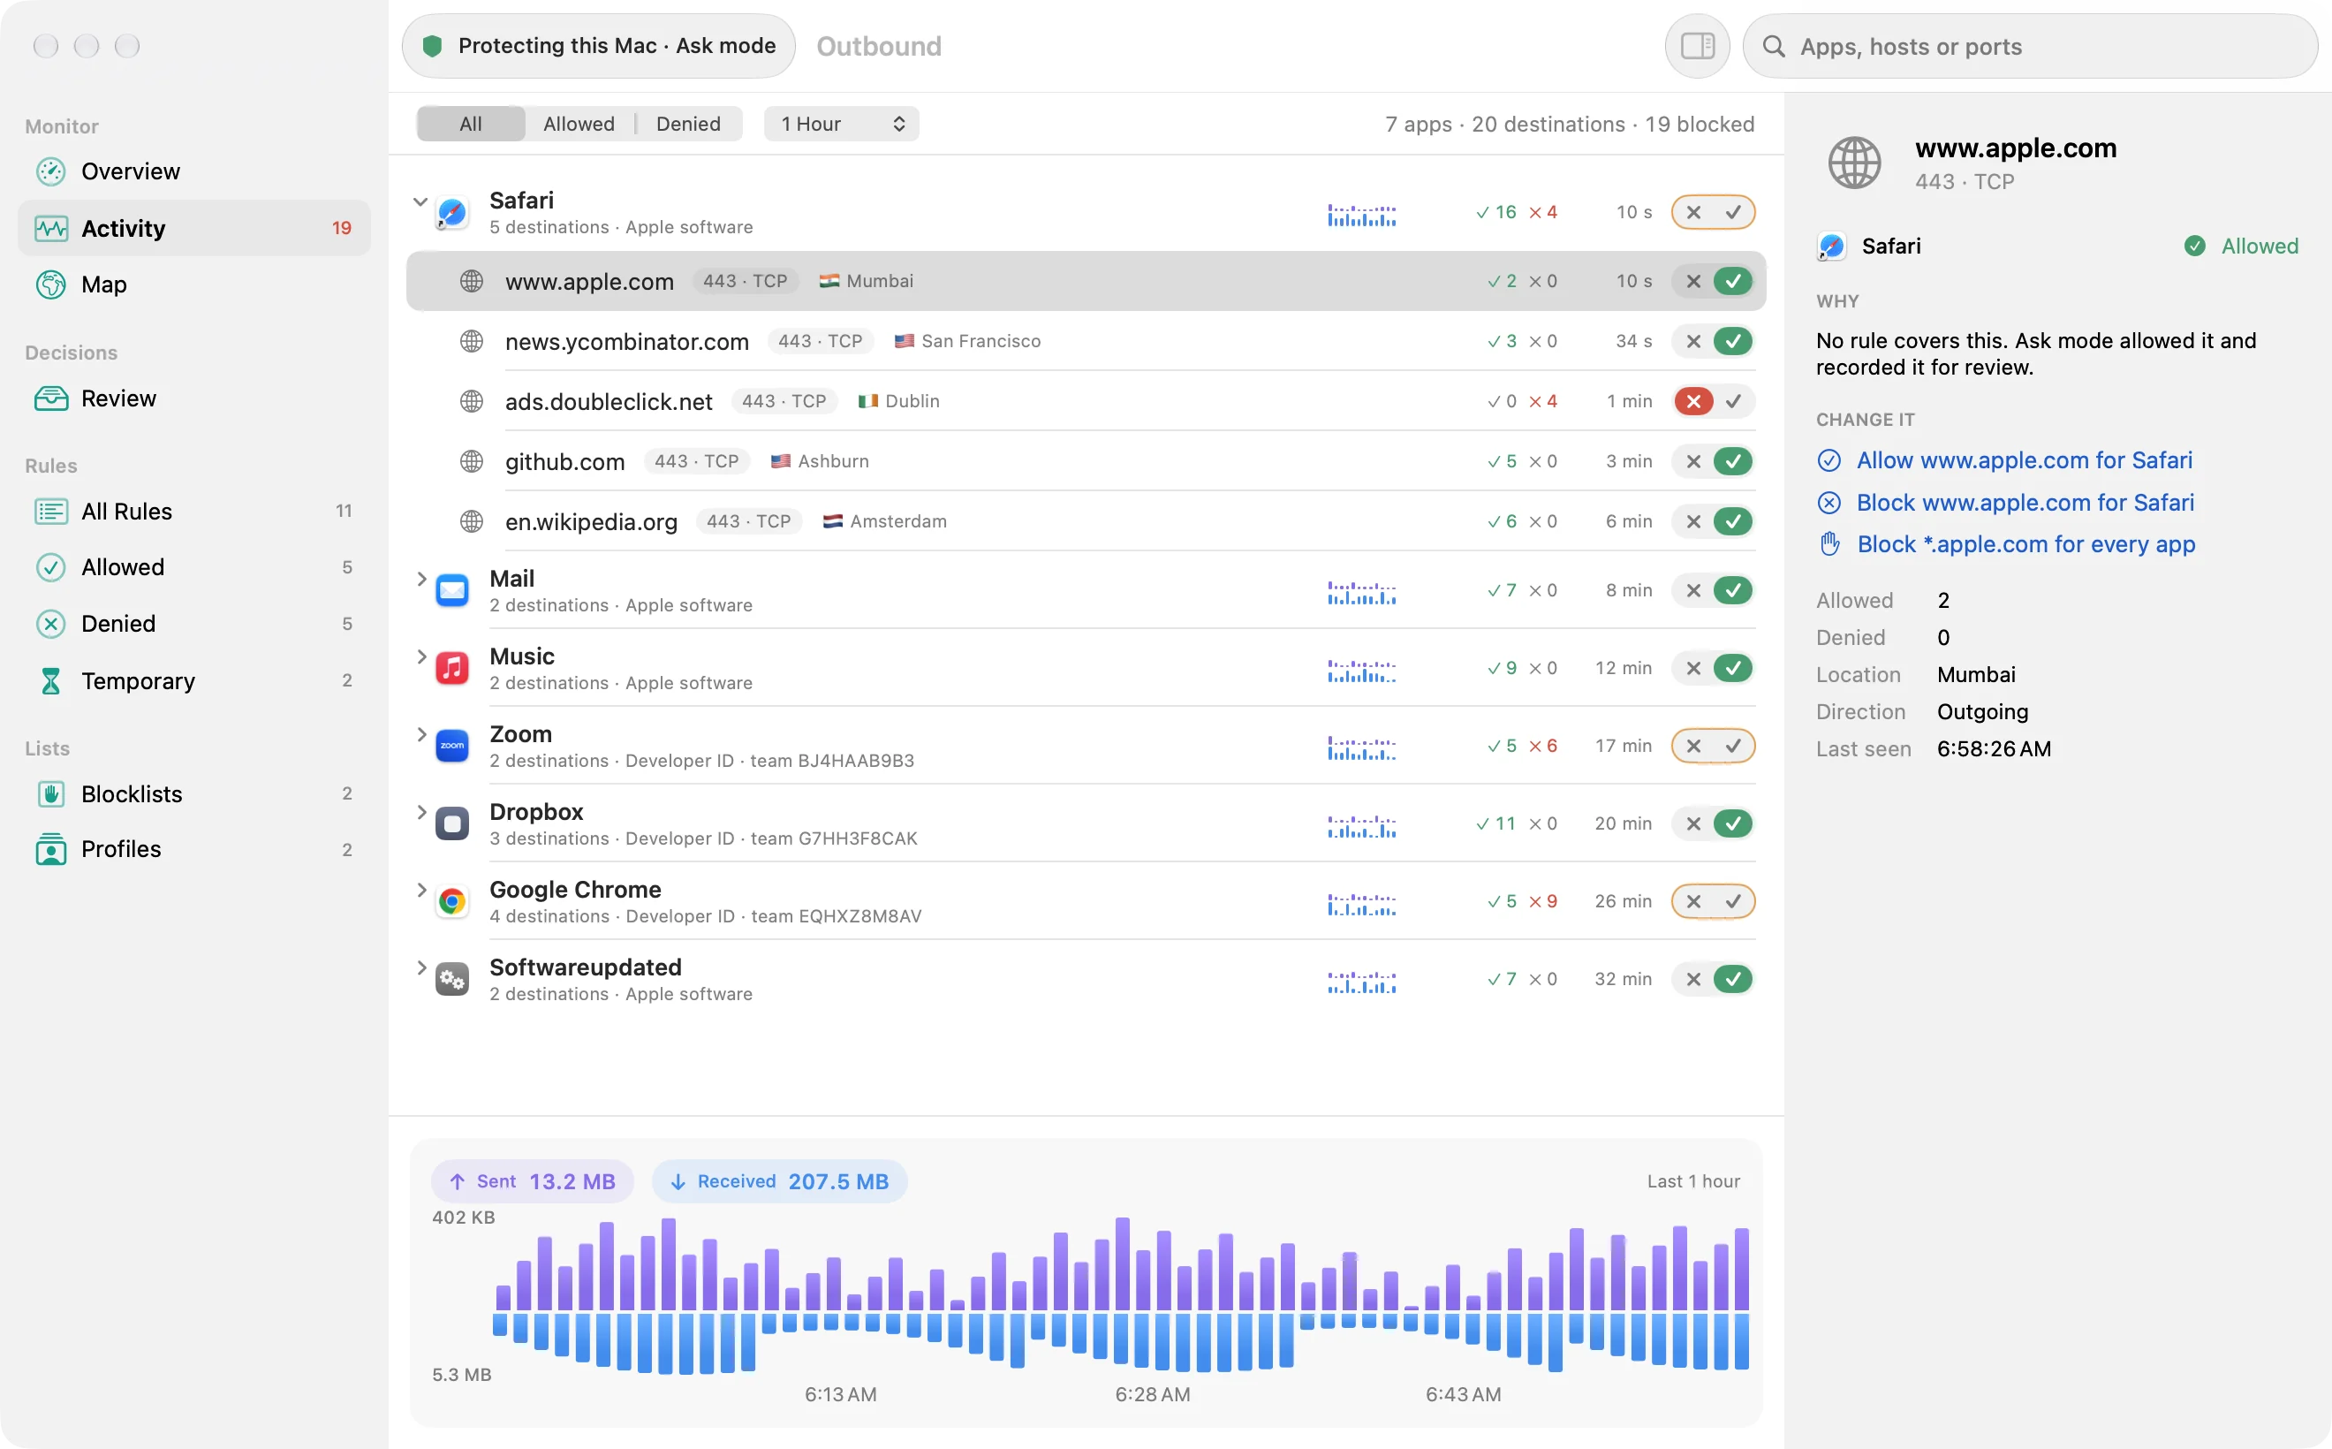Click the green shield protection icon
Viewport: 2332px width, 1449px height.
coord(432,46)
